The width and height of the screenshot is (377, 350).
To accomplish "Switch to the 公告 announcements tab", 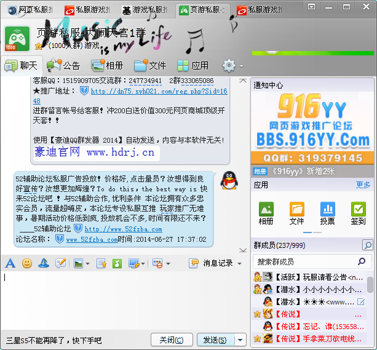I will point(63,65).
